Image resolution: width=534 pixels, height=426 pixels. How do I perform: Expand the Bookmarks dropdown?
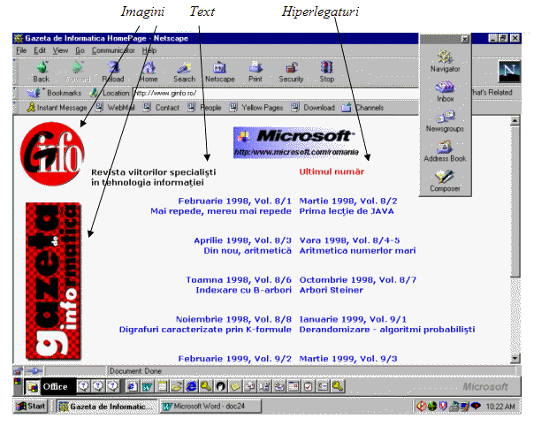tap(55, 92)
